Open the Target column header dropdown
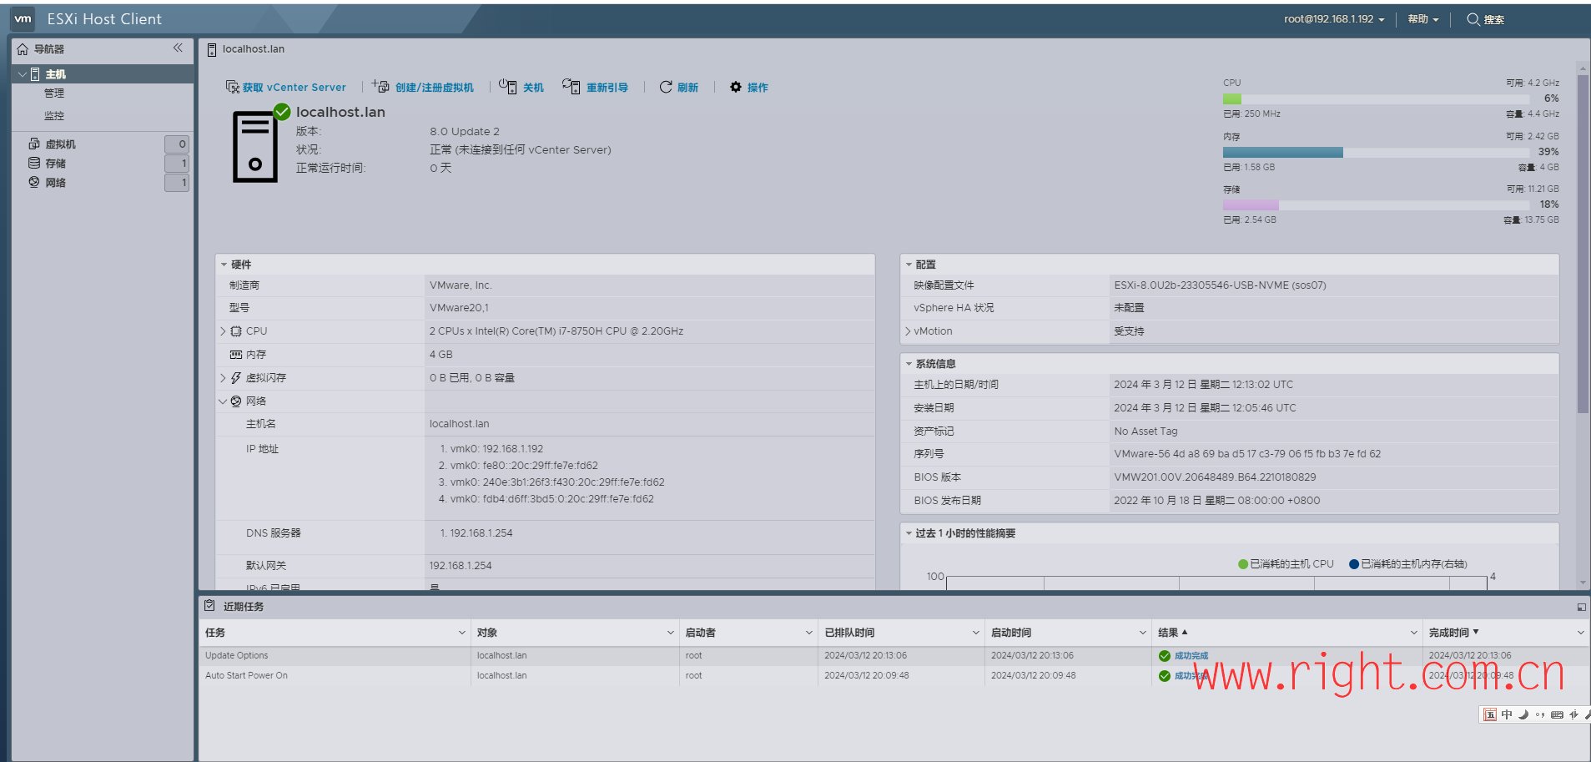1591x762 pixels. pos(670,633)
